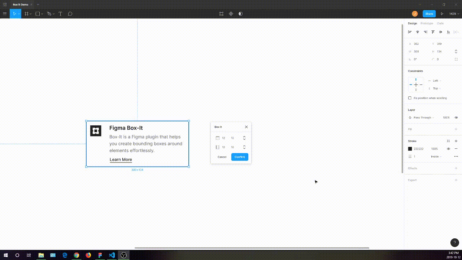Open the main menu hamburger icon
Screen dimensions: 462x260
click(x=5, y=14)
